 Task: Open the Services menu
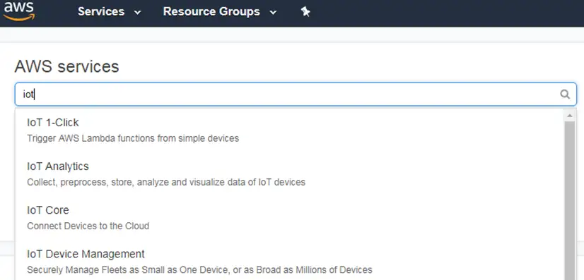pyautogui.click(x=101, y=11)
